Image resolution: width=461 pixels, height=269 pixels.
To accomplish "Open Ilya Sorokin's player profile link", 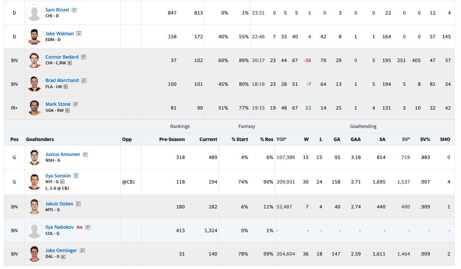I will pyautogui.click(x=58, y=176).
